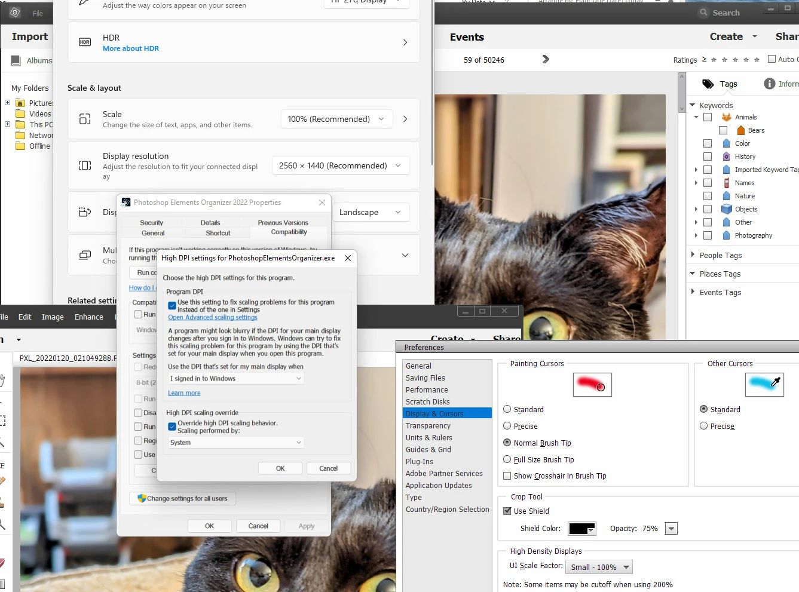
Task: Click the Photography keyword tag icon
Action: 727,235
